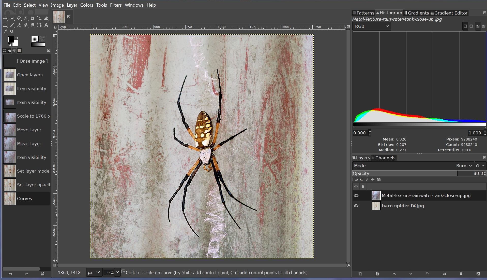
Task: Select the barn spider IV.jpg layer thumbnail
Action: click(x=376, y=206)
